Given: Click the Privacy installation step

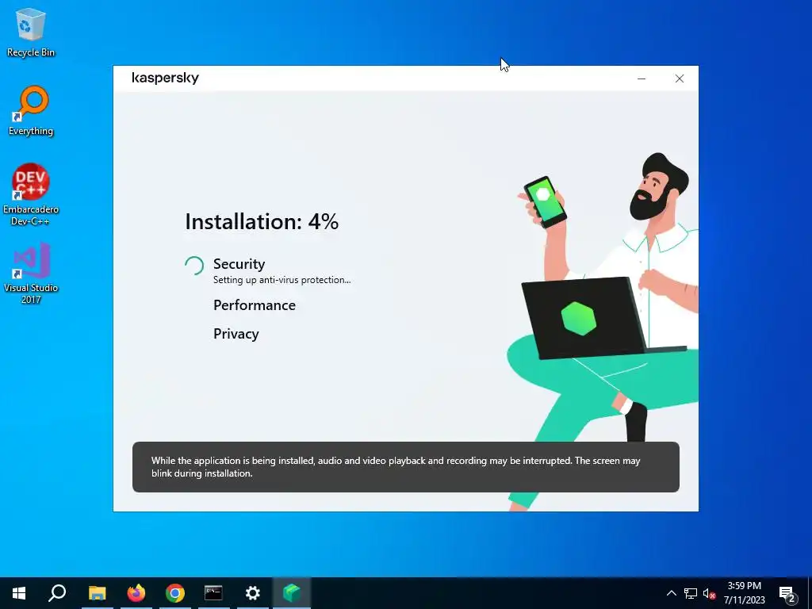Looking at the screenshot, I should (236, 334).
